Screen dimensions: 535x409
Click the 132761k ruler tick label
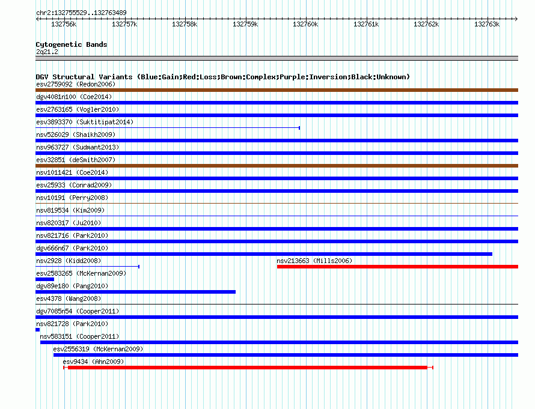coord(366,24)
